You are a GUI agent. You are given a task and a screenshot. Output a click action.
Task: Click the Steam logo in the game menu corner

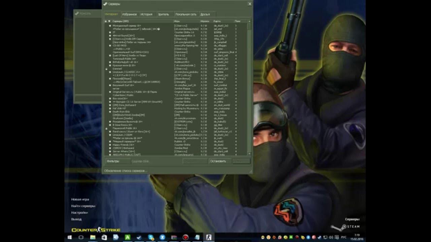pos(345,227)
